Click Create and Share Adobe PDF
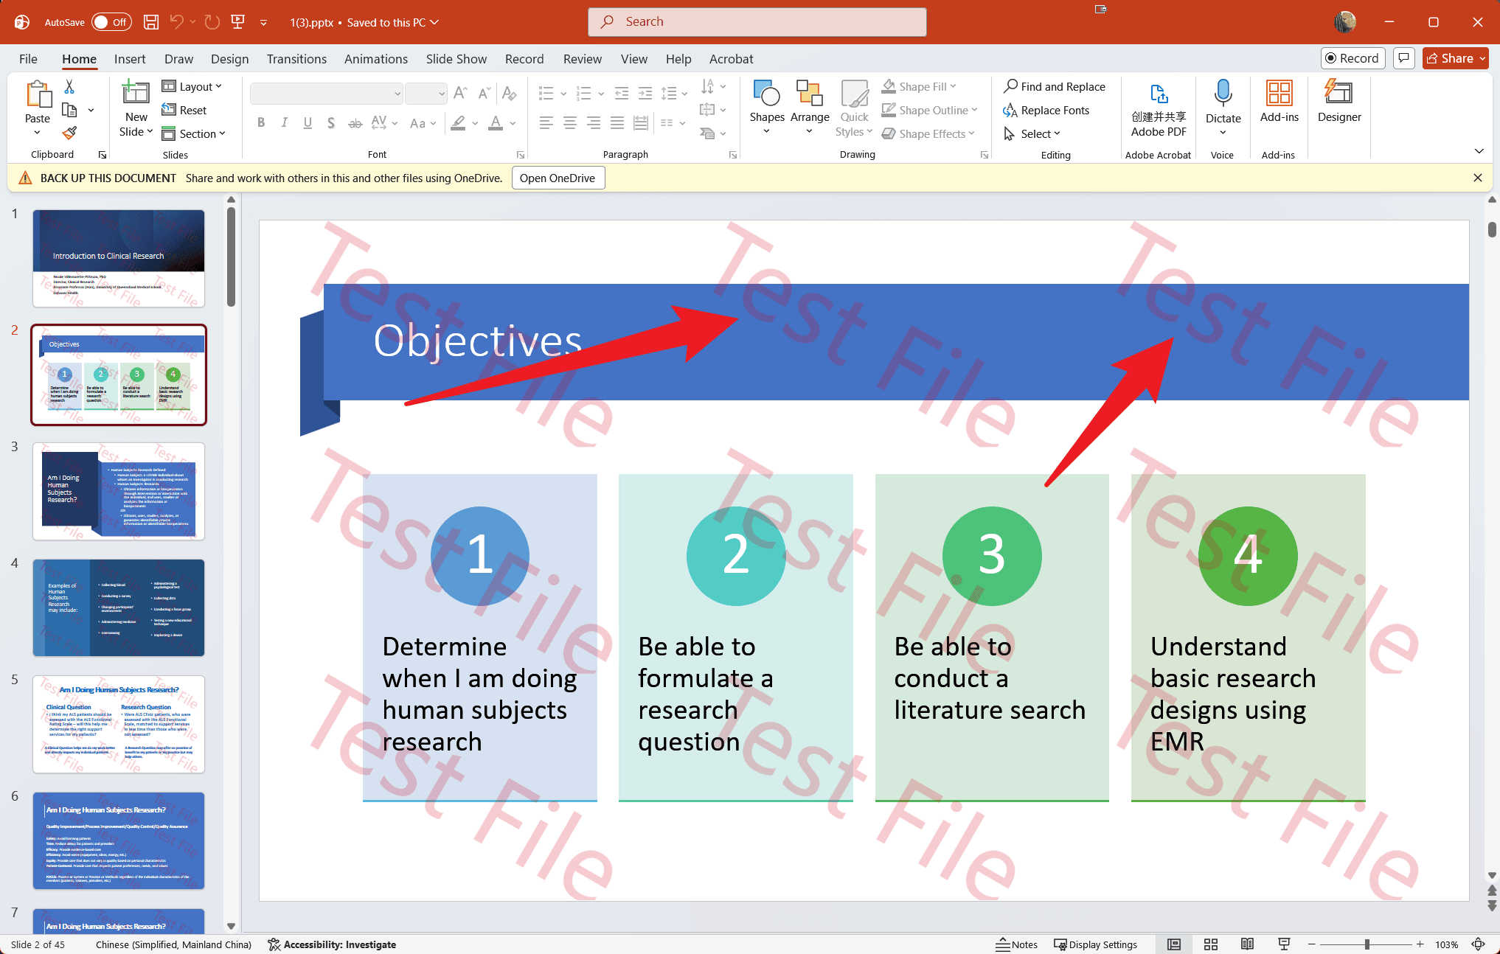The height and width of the screenshot is (954, 1500). coord(1159,109)
